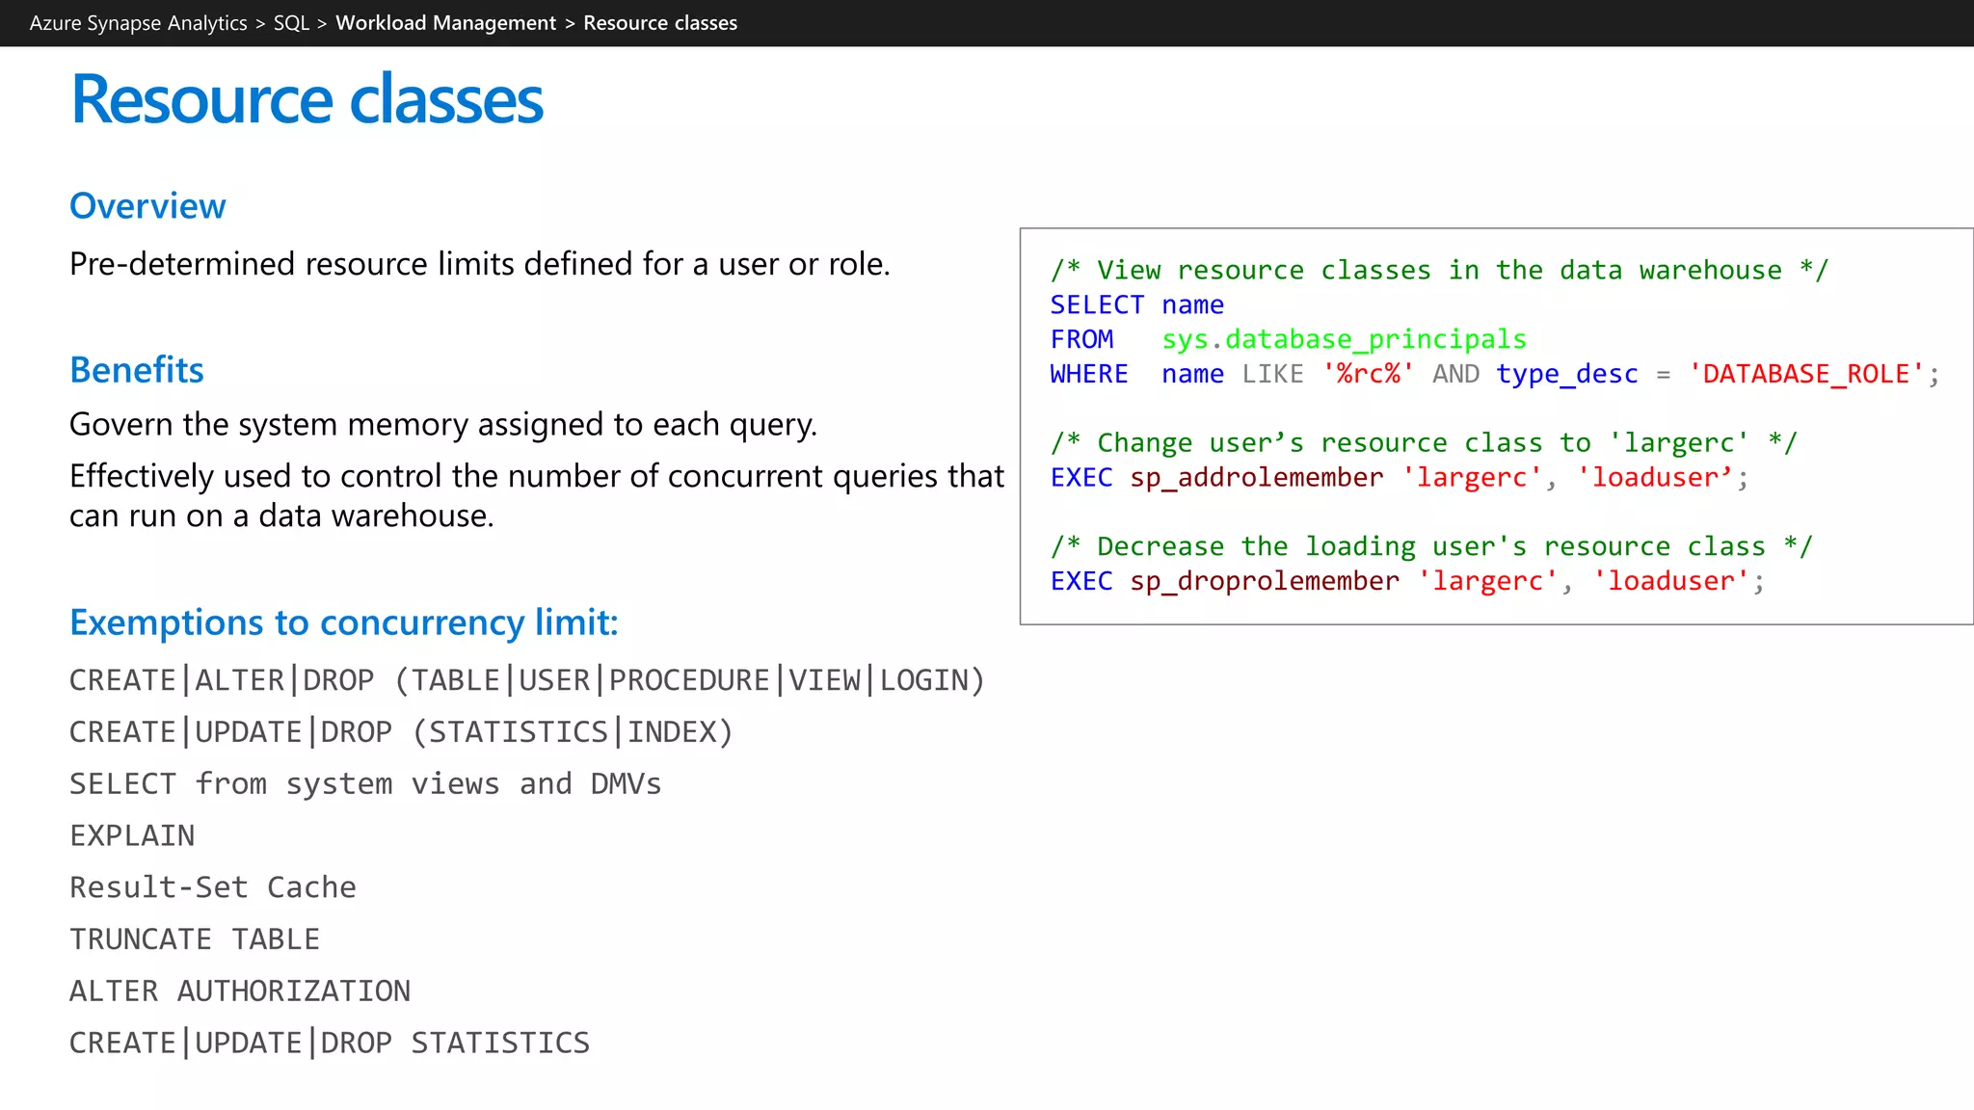Click the Decrease the loading user's comment
Viewport: 1974px width, 1110px height.
click(1431, 546)
